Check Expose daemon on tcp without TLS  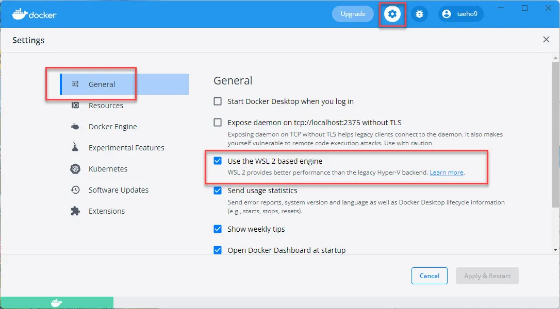(217, 123)
